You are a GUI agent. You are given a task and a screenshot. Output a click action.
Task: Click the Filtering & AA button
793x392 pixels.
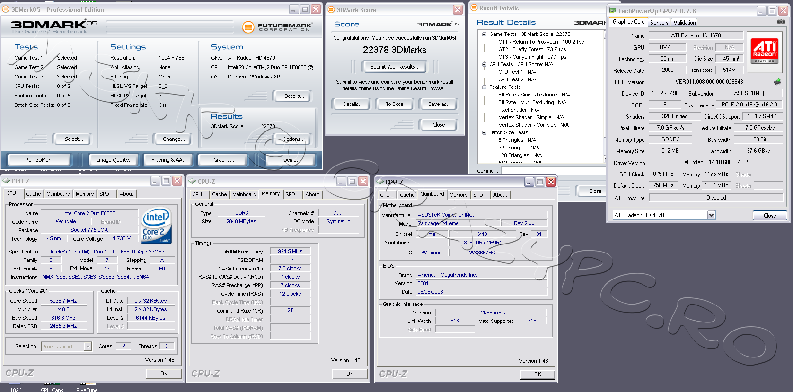point(169,160)
